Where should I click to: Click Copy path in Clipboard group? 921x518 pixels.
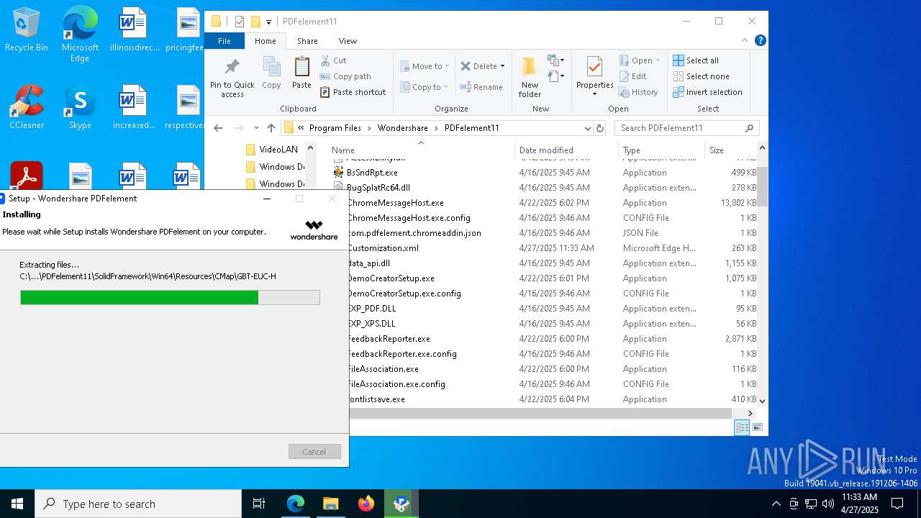click(x=345, y=76)
